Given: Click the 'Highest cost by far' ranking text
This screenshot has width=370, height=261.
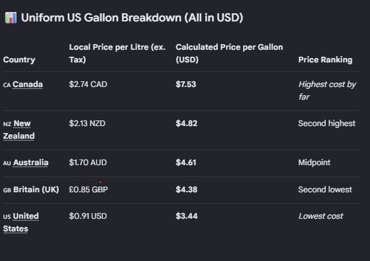Looking at the screenshot, I should pyautogui.click(x=327, y=91).
